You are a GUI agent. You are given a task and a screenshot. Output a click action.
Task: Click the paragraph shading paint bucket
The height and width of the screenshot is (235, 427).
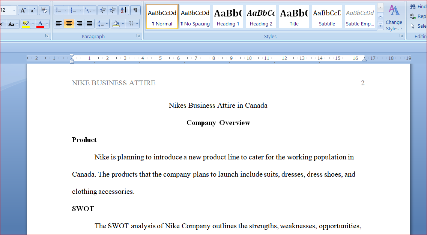116,24
